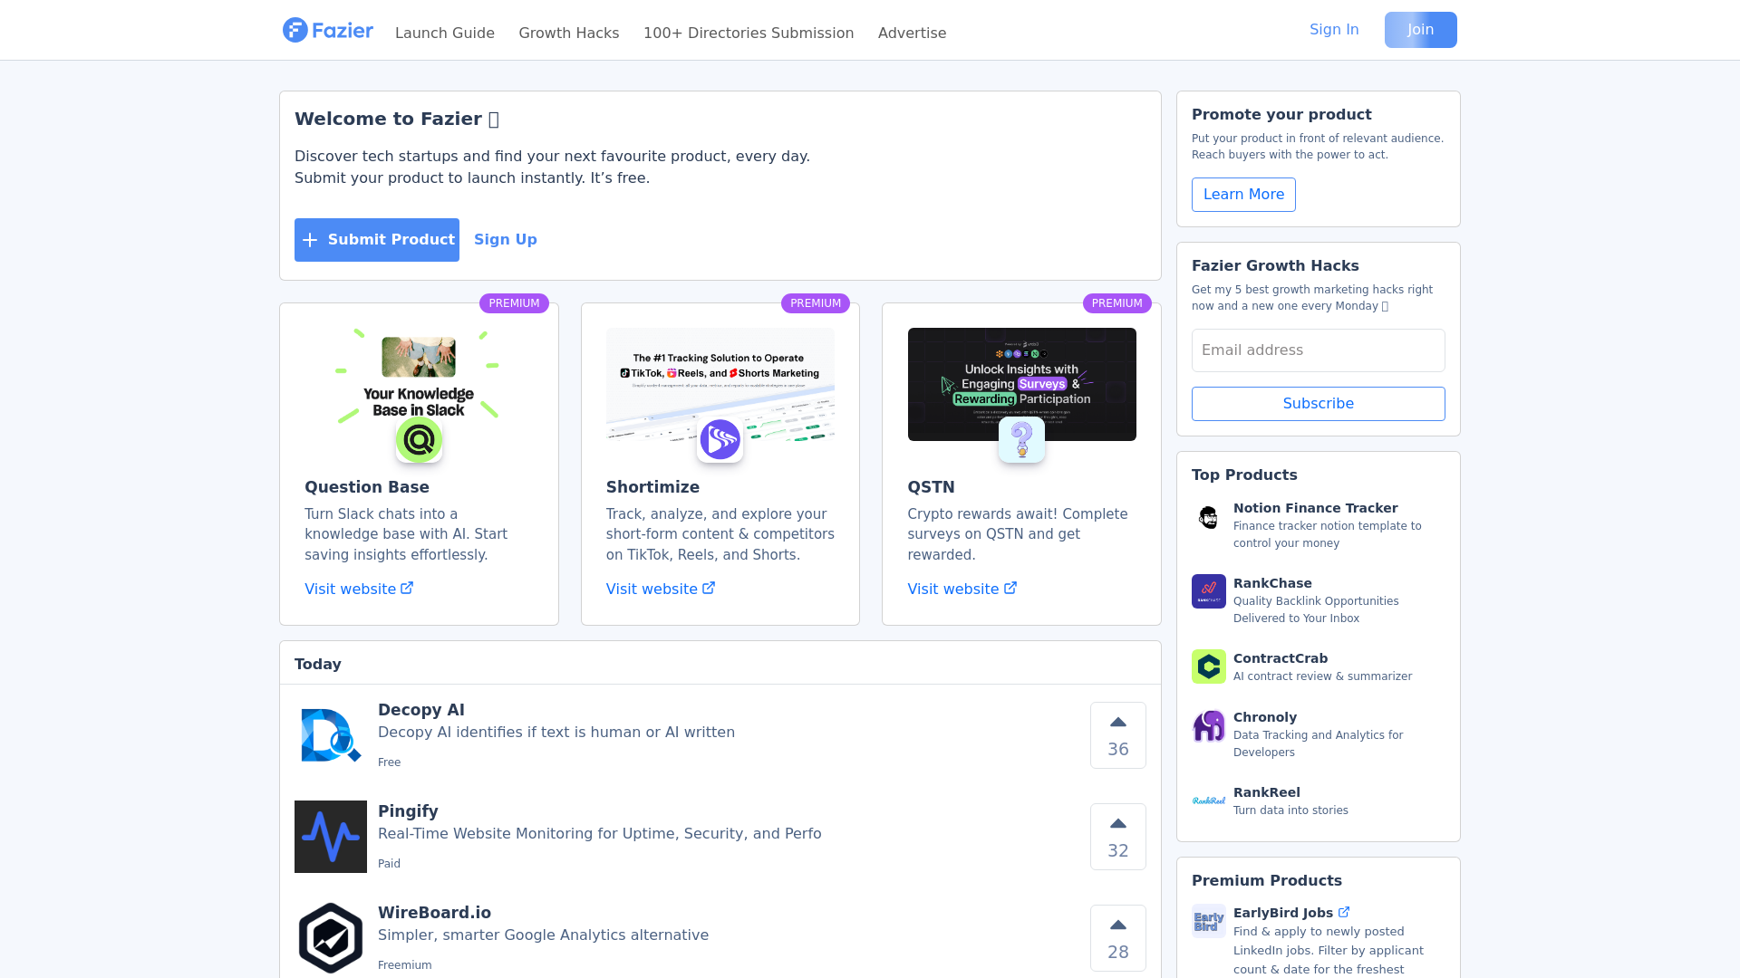Click the Sign Up link

tap(506, 239)
